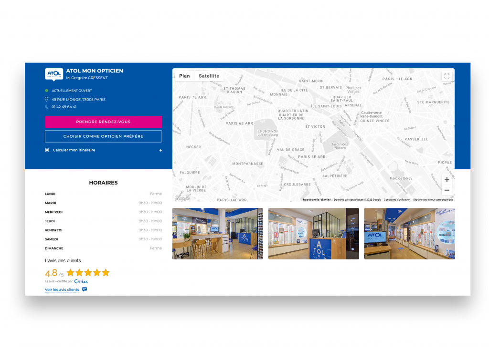Click the MERCREDI row label

click(53, 212)
